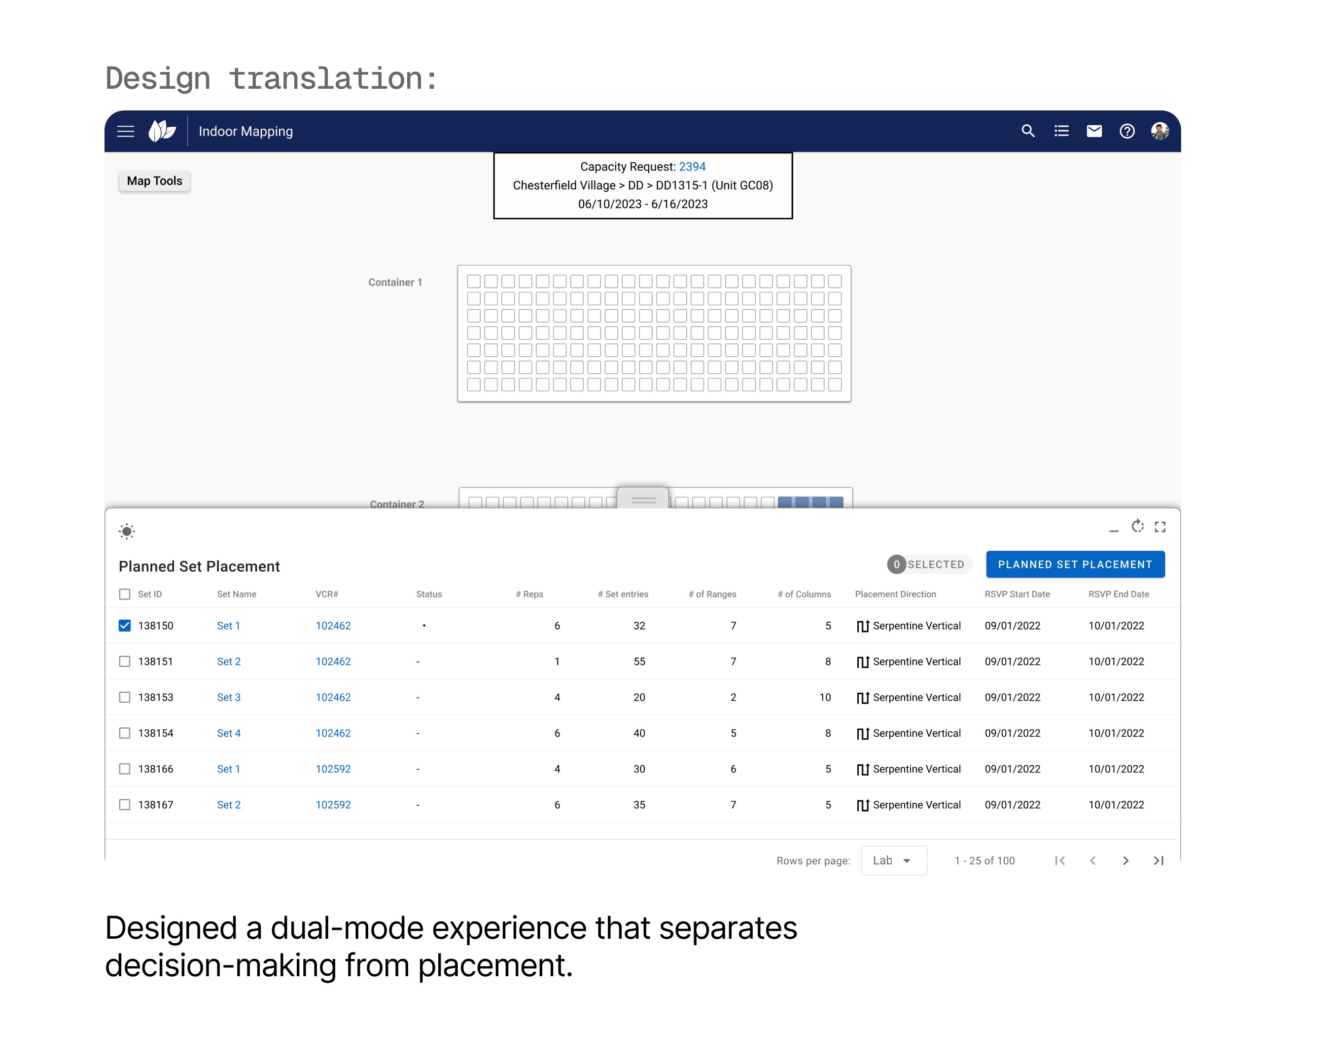This screenshot has width=1331, height=1061.
Task: Jump to last page arrow
Action: tap(1158, 860)
